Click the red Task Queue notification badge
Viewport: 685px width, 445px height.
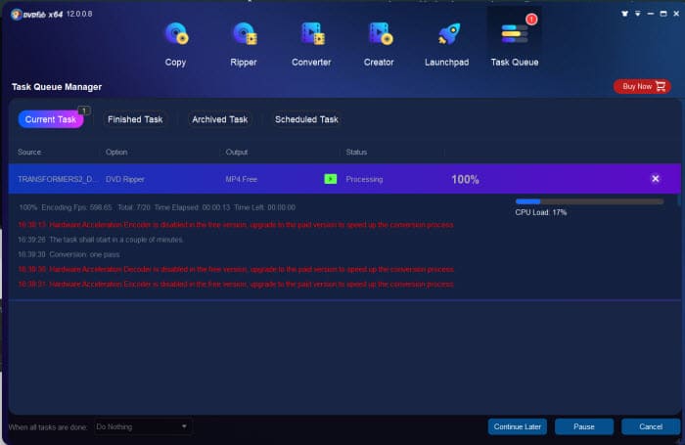pyautogui.click(x=531, y=20)
